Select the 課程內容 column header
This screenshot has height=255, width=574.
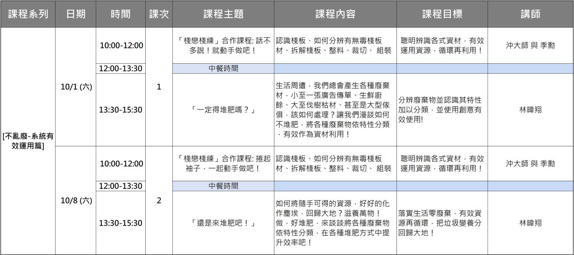[335, 14]
